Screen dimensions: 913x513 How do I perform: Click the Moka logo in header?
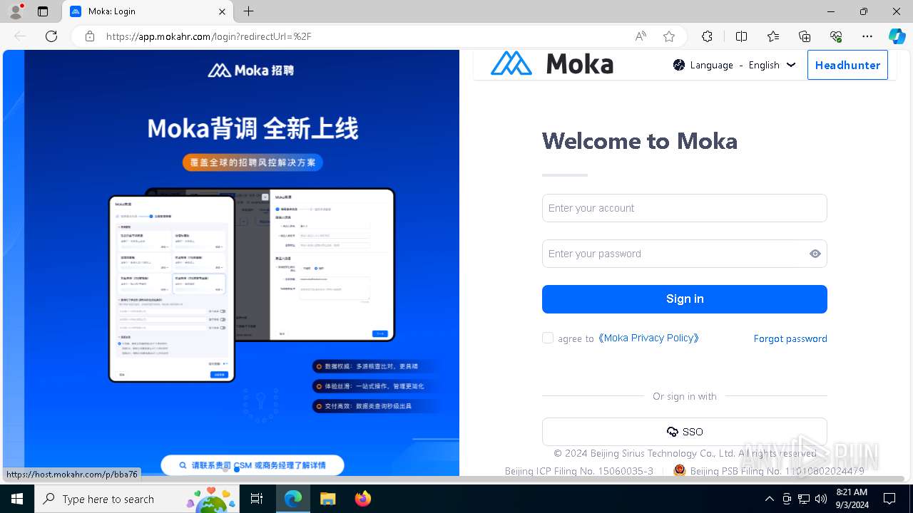pyautogui.click(x=552, y=63)
